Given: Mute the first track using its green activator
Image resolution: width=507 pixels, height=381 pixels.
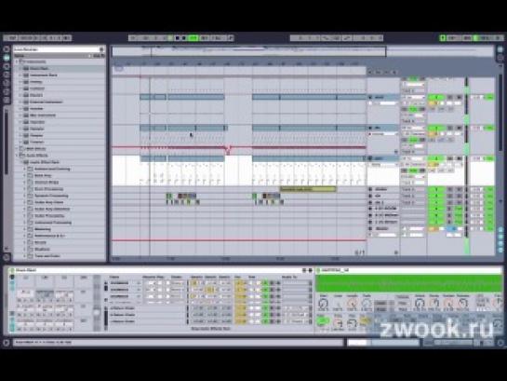Looking at the screenshot, I should pyautogui.click(x=436, y=97).
